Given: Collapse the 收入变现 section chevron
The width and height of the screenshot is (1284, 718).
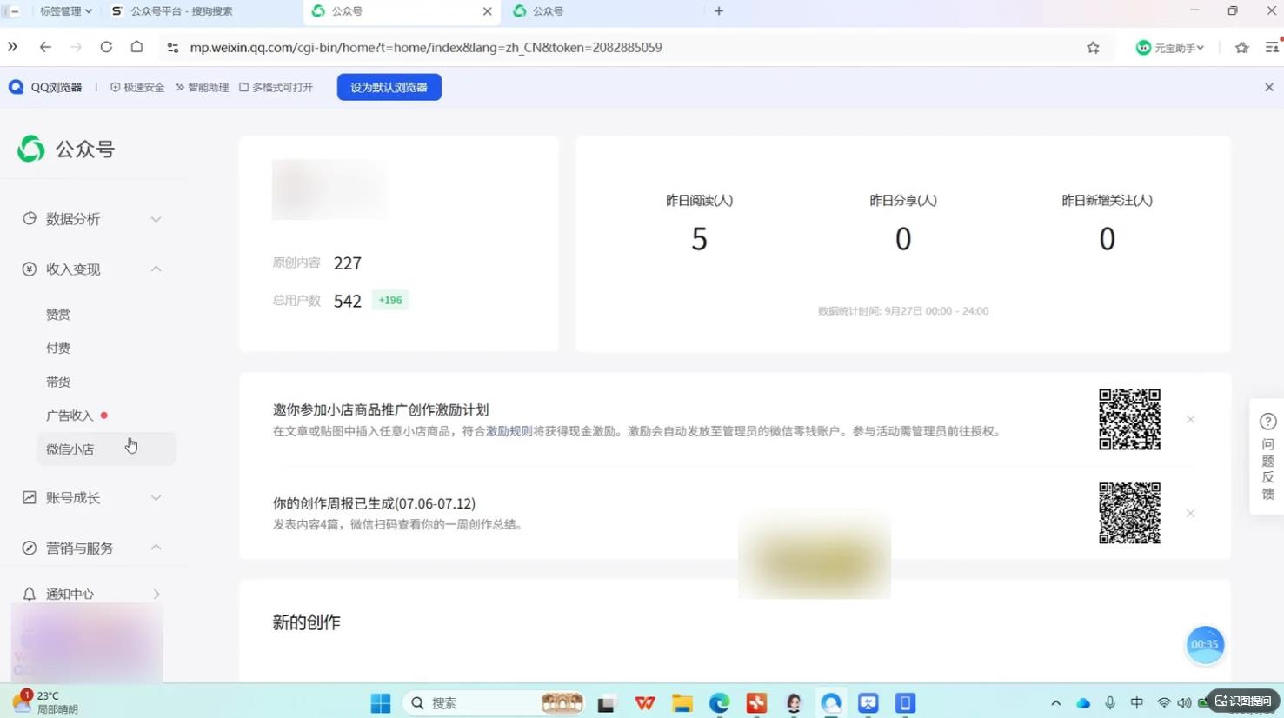Looking at the screenshot, I should point(156,269).
